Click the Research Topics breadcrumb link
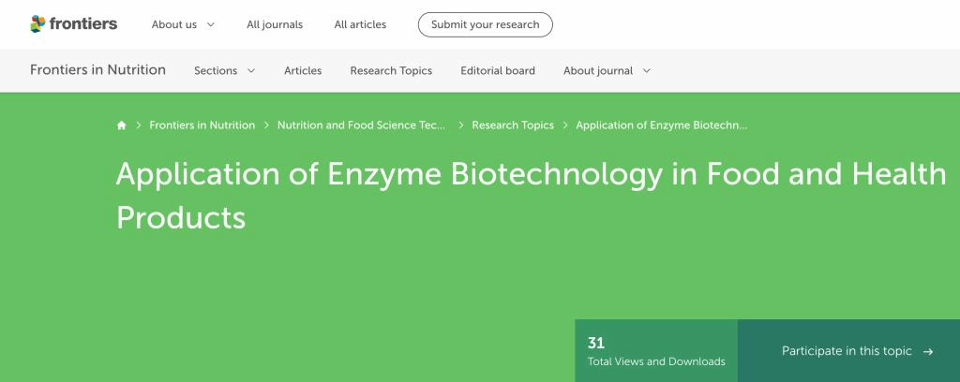 click(513, 125)
